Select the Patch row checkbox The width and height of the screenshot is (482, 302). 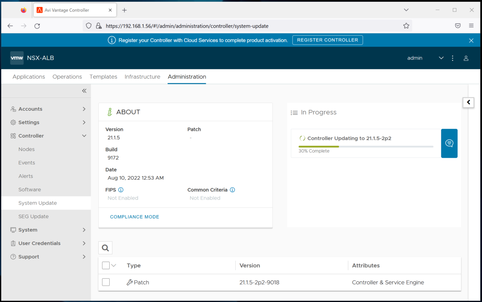106,282
